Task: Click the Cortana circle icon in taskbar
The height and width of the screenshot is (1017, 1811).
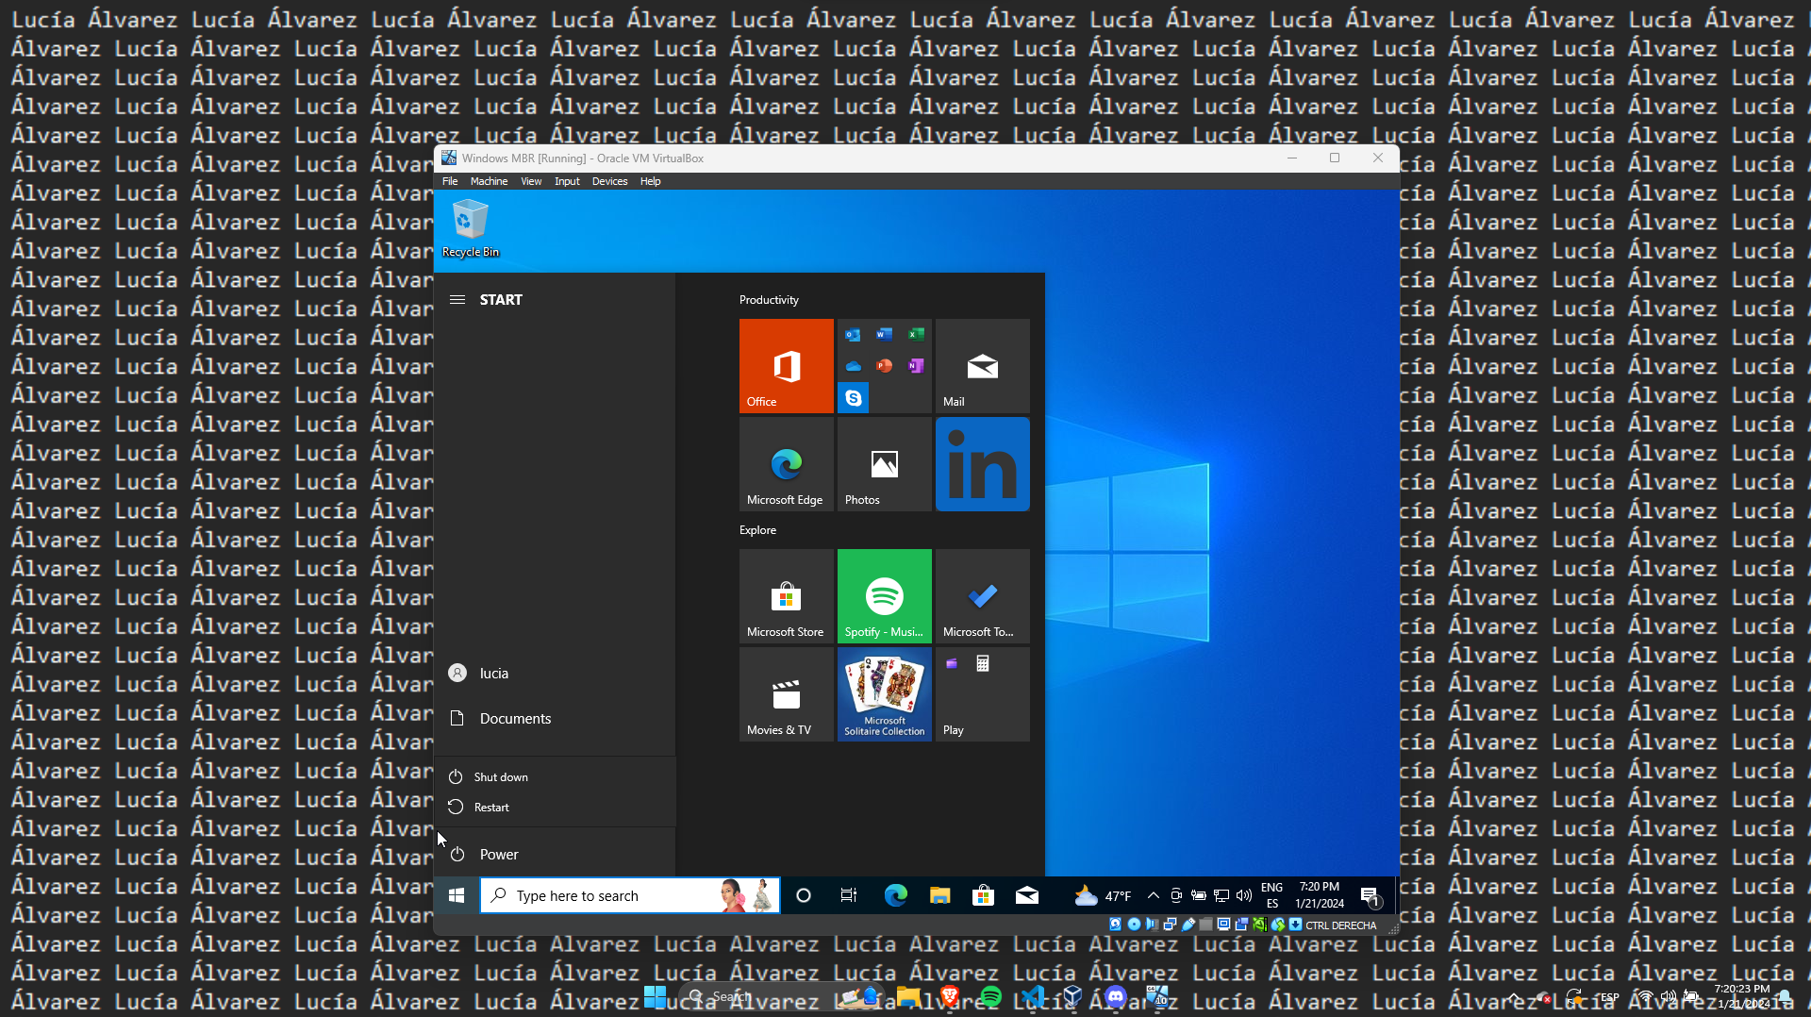Action: (x=804, y=895)
